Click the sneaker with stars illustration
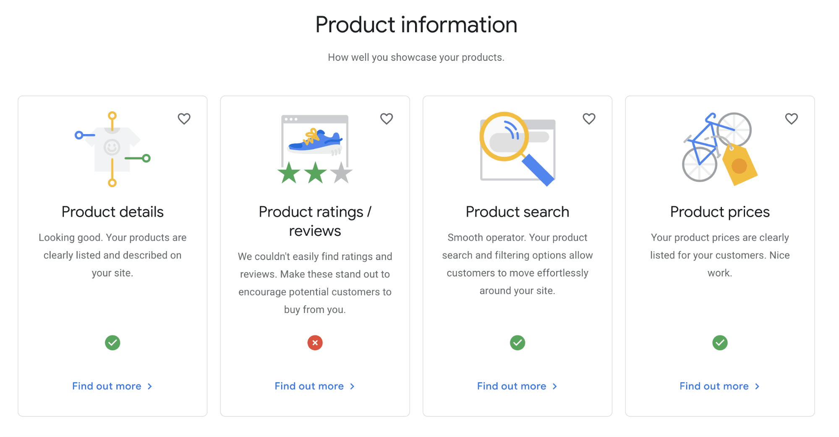Image resolution: width=839 pixels, height=437 pixels. (x=315, y=149)
